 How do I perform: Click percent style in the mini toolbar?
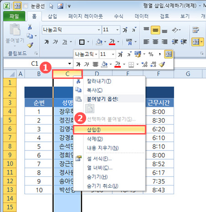(151, 54)
